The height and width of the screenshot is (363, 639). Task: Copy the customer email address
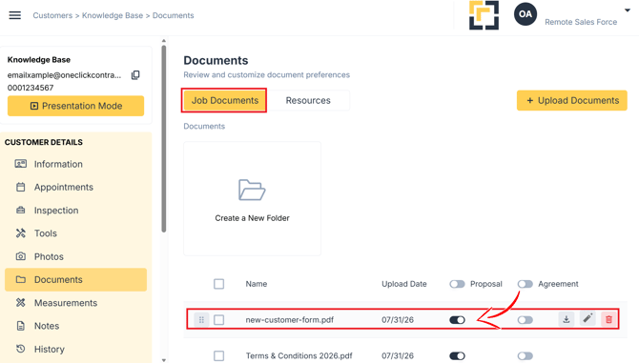point(135,75)
